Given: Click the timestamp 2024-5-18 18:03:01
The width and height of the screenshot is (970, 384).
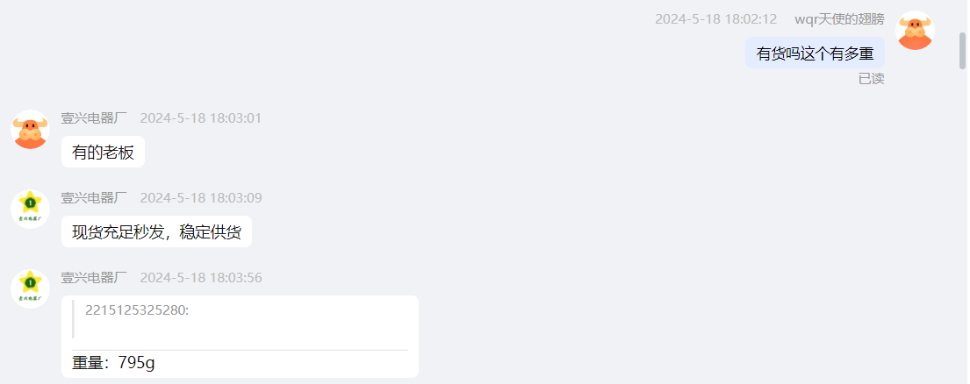Looking at the screenshot, I should point(201,117).
